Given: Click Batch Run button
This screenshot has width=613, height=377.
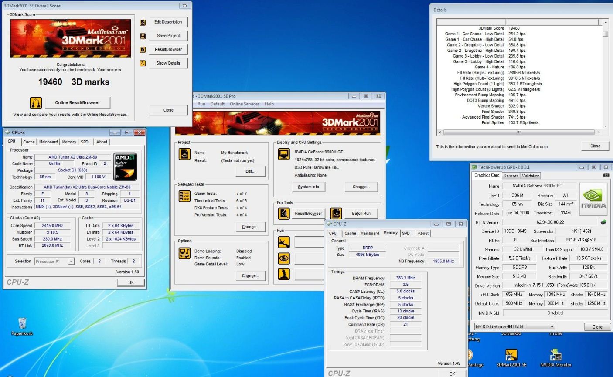Looking at the screenshot, I should pyautogui.click(x=361, y=214).
